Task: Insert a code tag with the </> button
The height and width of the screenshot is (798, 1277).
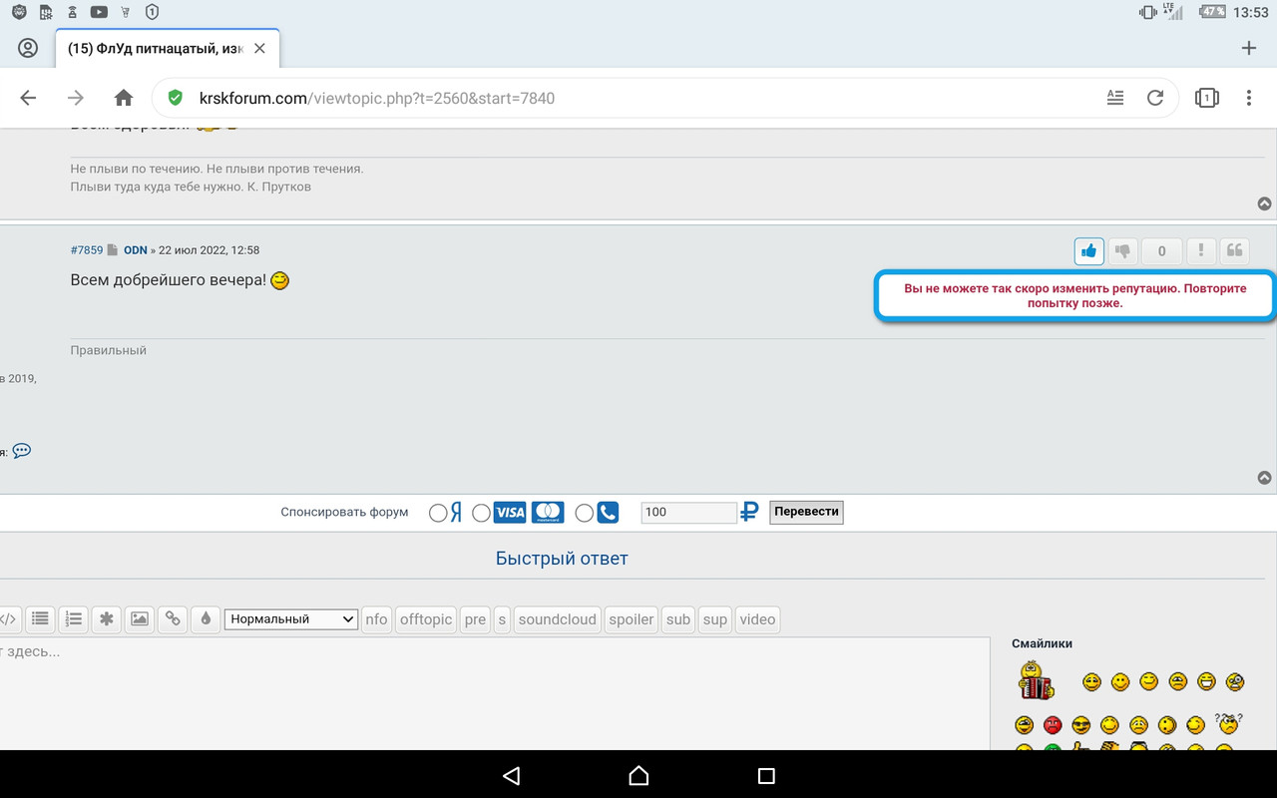Action: coord(8,619)
